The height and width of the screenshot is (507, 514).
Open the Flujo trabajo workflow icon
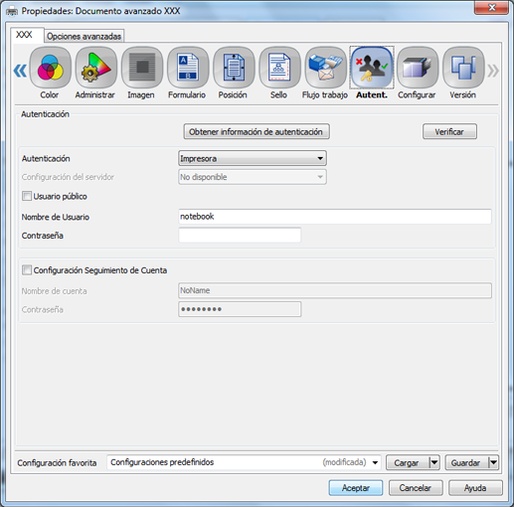(x=325, y=69)
